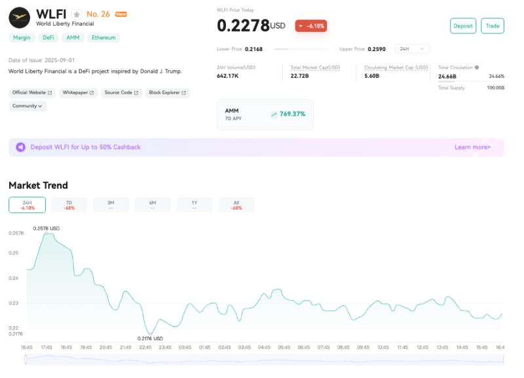524x378 pixels.
Task: Click the Trade button
Action: click(x=493, y=26)
